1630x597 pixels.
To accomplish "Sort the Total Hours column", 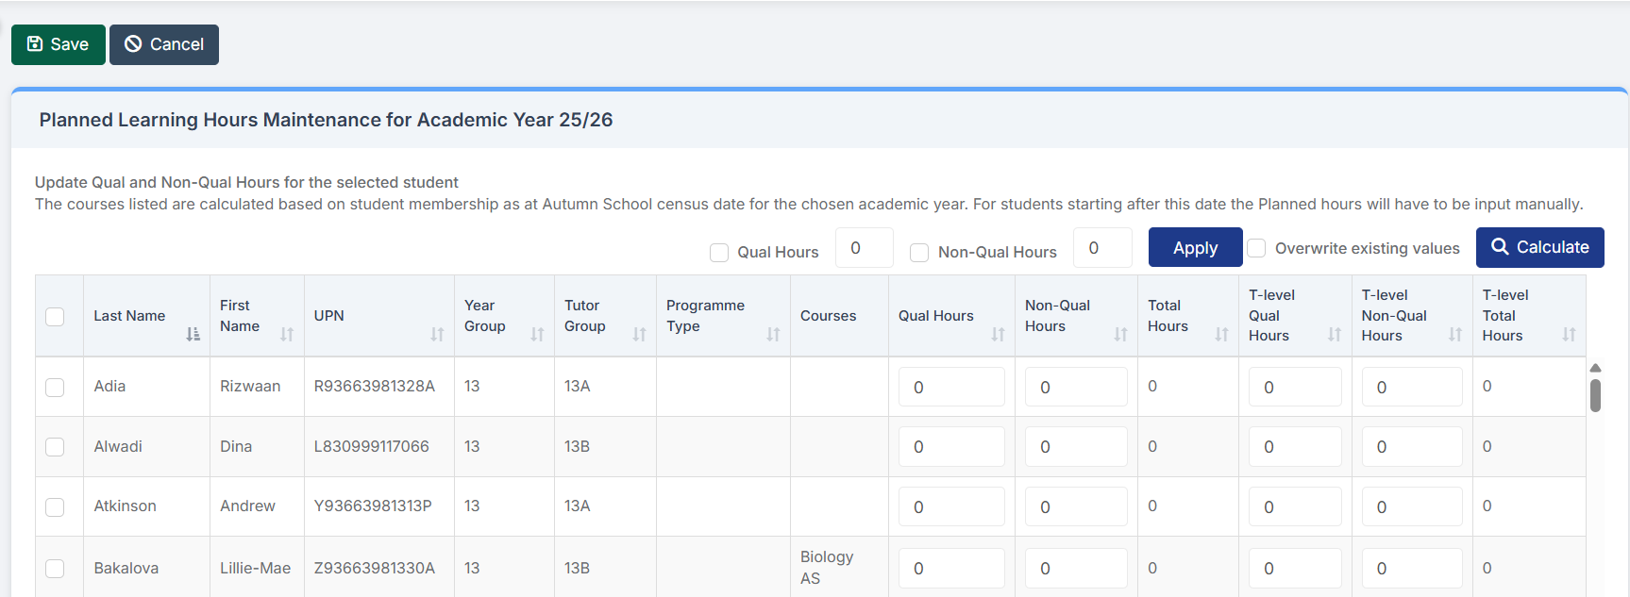I will (x=1221, y=334).
